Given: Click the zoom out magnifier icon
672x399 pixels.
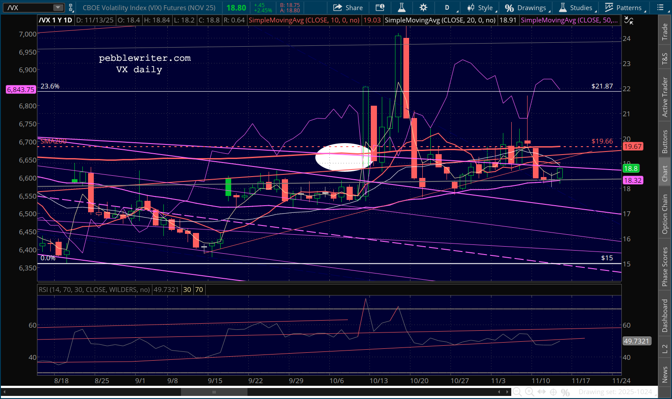Looking at the screenshot, I should click(517, 392).
